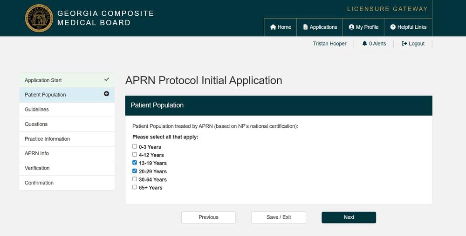The height and width of the screenshot is (236, 466).
Task: Click the Georgia state seal logo
Action: tap(39, 18)
